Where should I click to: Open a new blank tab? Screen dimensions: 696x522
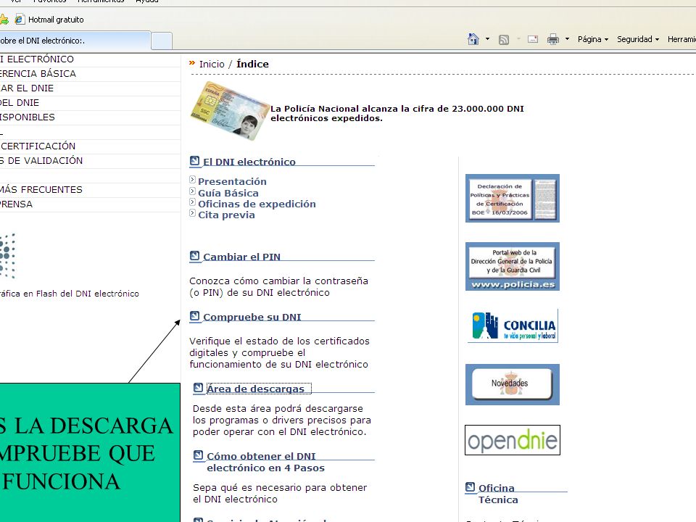162,41
